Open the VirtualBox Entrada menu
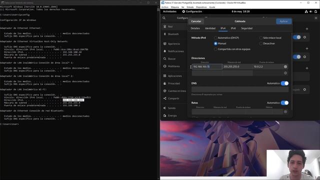Image resolution: width=320 pixels, height=180 pixels. tap(190, 7)
